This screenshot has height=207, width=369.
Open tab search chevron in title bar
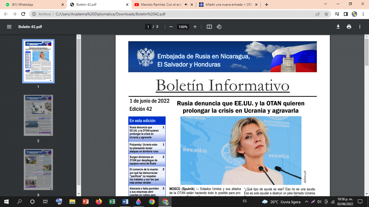(326, 4)
